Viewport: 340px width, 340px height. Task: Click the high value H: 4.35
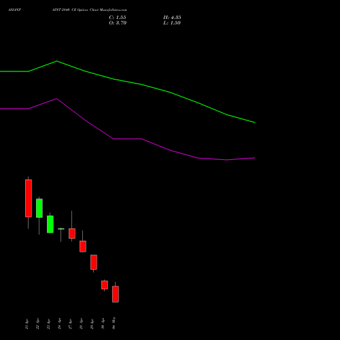coord(172,18)
